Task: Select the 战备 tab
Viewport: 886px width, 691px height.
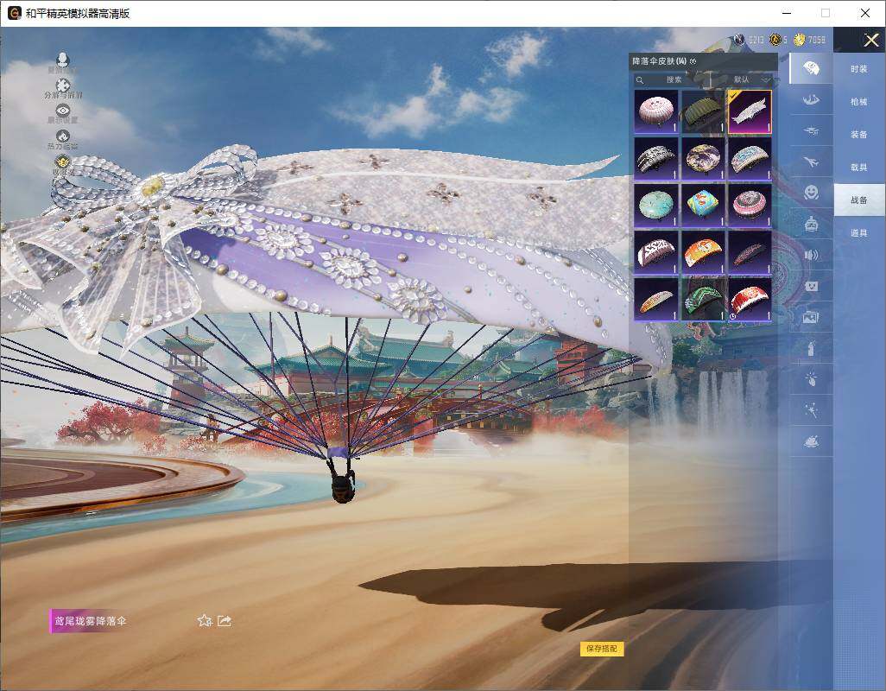Action: click(x=859, y=200)
